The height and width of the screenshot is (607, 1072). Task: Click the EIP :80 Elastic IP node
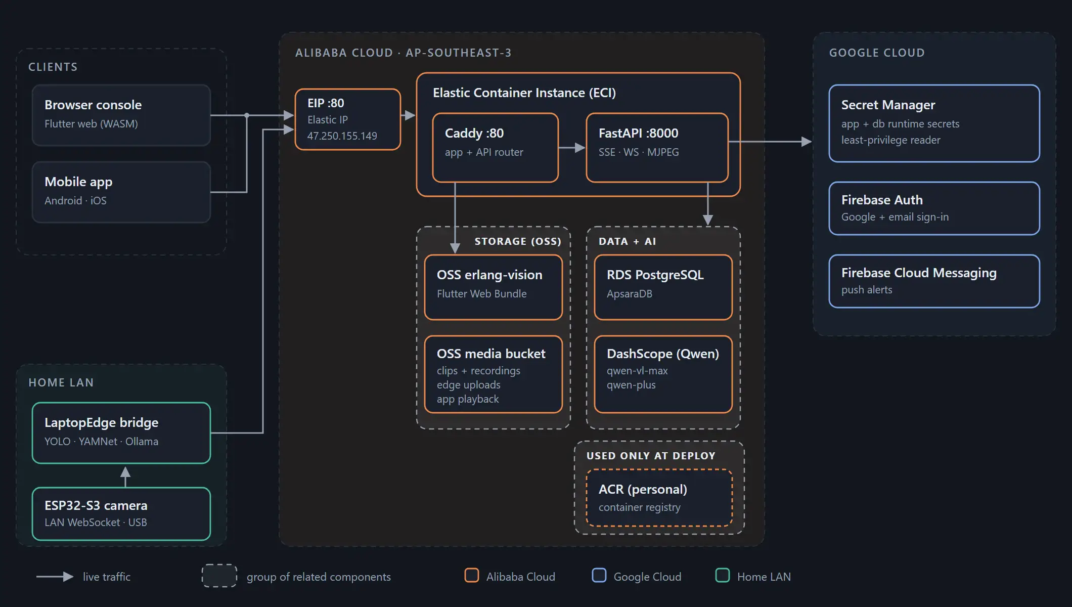(348, 119)
